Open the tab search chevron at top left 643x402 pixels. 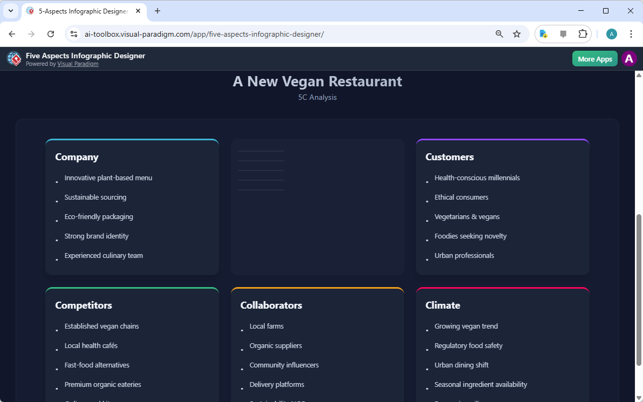click(10, 10)
